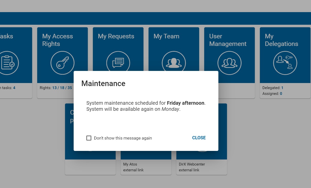Open the My Team tile title
311x188 pixels.
pyautogui.click(x=166, y=36)
